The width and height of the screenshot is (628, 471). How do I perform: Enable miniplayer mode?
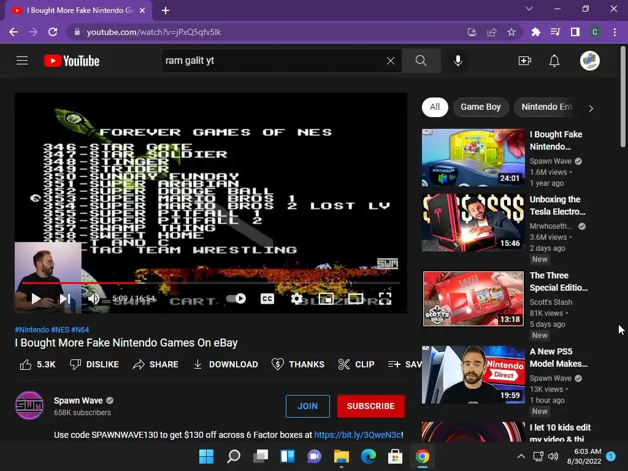click(326, 299)
